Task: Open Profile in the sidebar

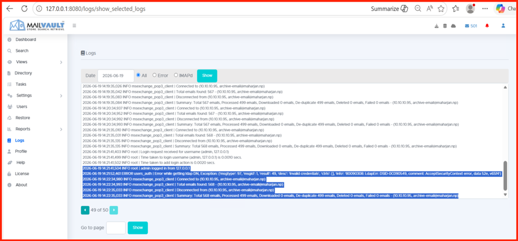Action: [21, 151]
